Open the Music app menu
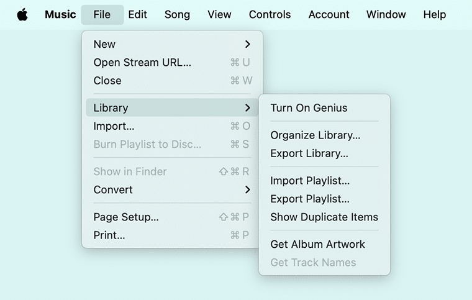 coord(60,14)
